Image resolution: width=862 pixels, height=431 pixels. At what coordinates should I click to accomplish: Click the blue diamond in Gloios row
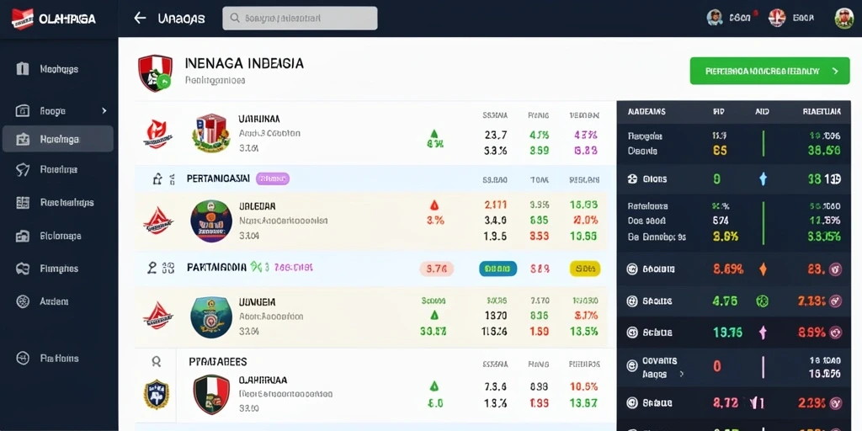point(763,178)
